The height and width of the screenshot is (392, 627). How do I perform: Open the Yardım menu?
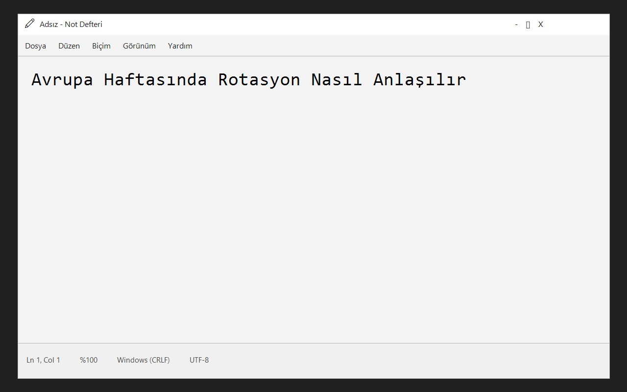point(180,46)
